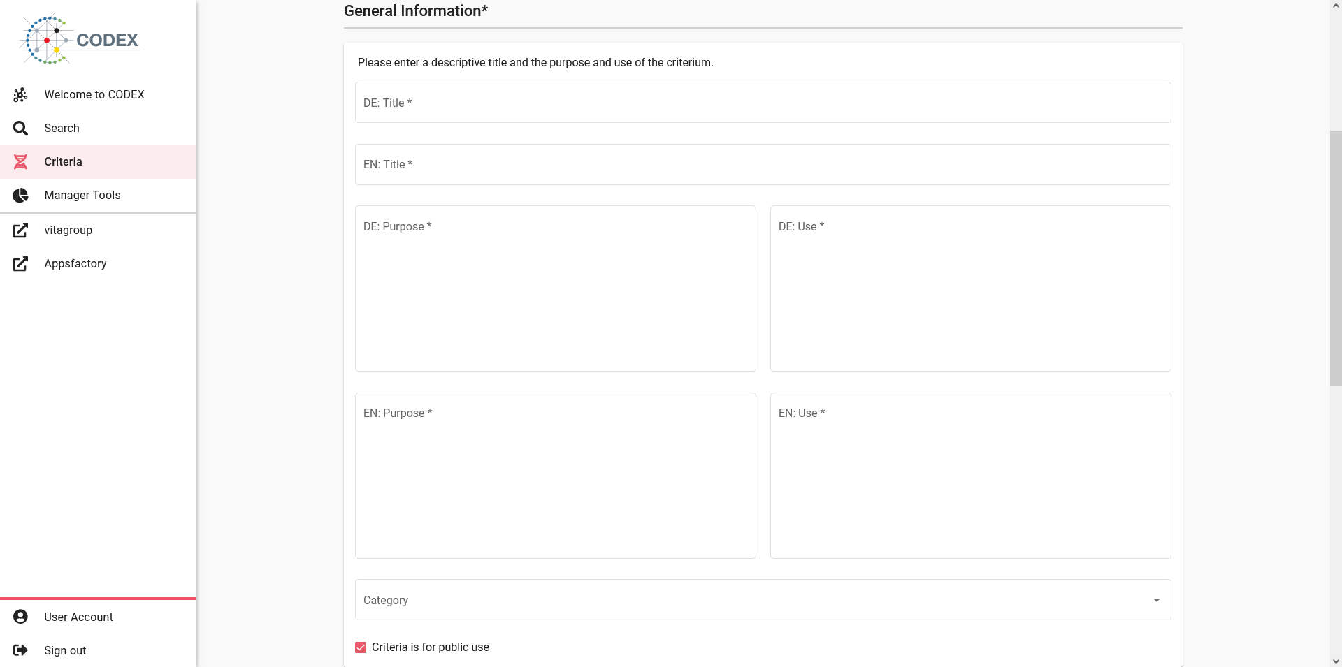Focus the EN: Title input field

pyautogui.click(x=763, y=164)
